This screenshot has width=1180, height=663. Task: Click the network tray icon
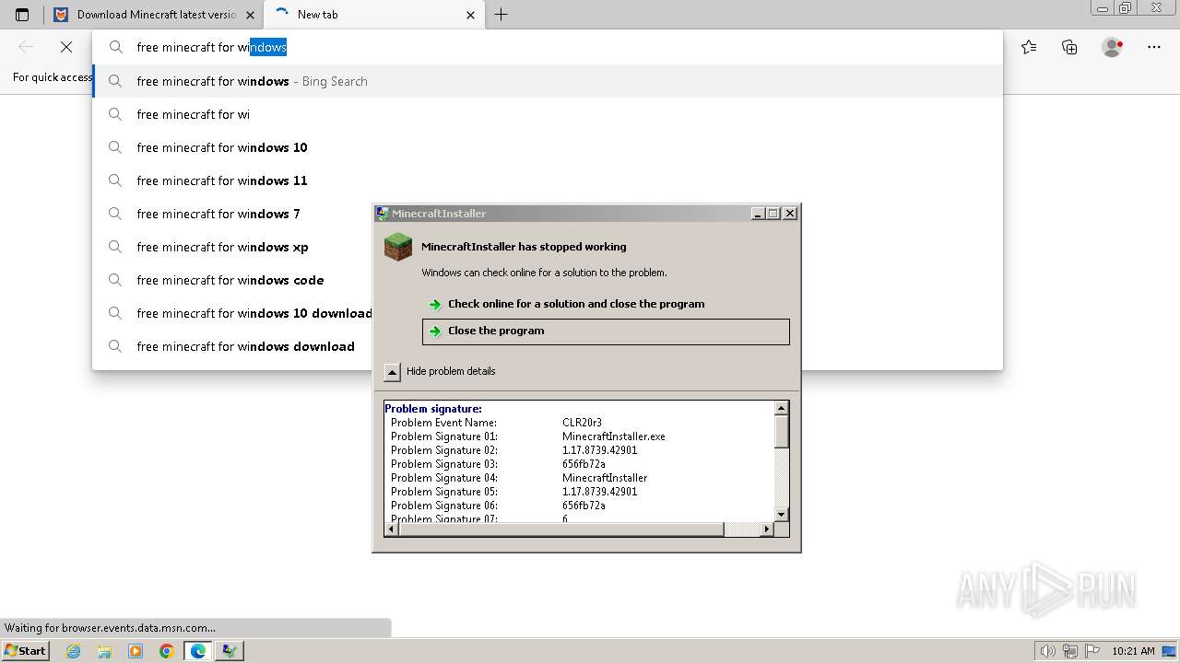1070,651
